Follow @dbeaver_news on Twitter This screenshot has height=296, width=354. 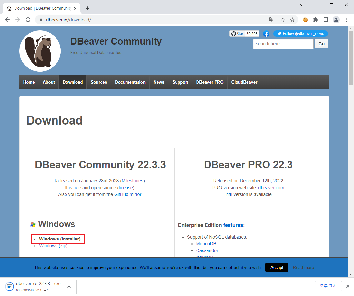pyautogui.click(x=300, y=34)
